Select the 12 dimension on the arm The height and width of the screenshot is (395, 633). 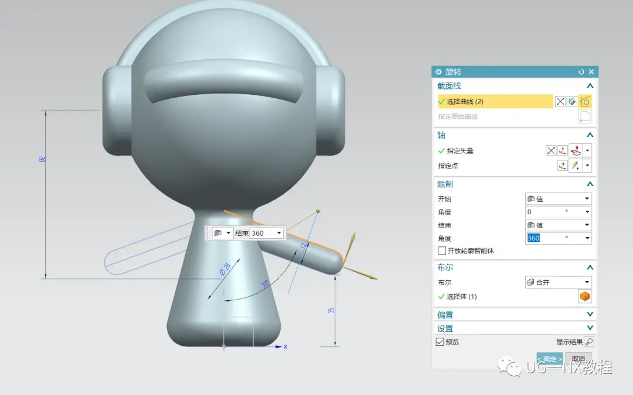coord(304,245)
